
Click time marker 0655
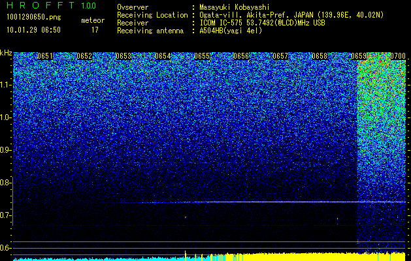pos(202,56)
